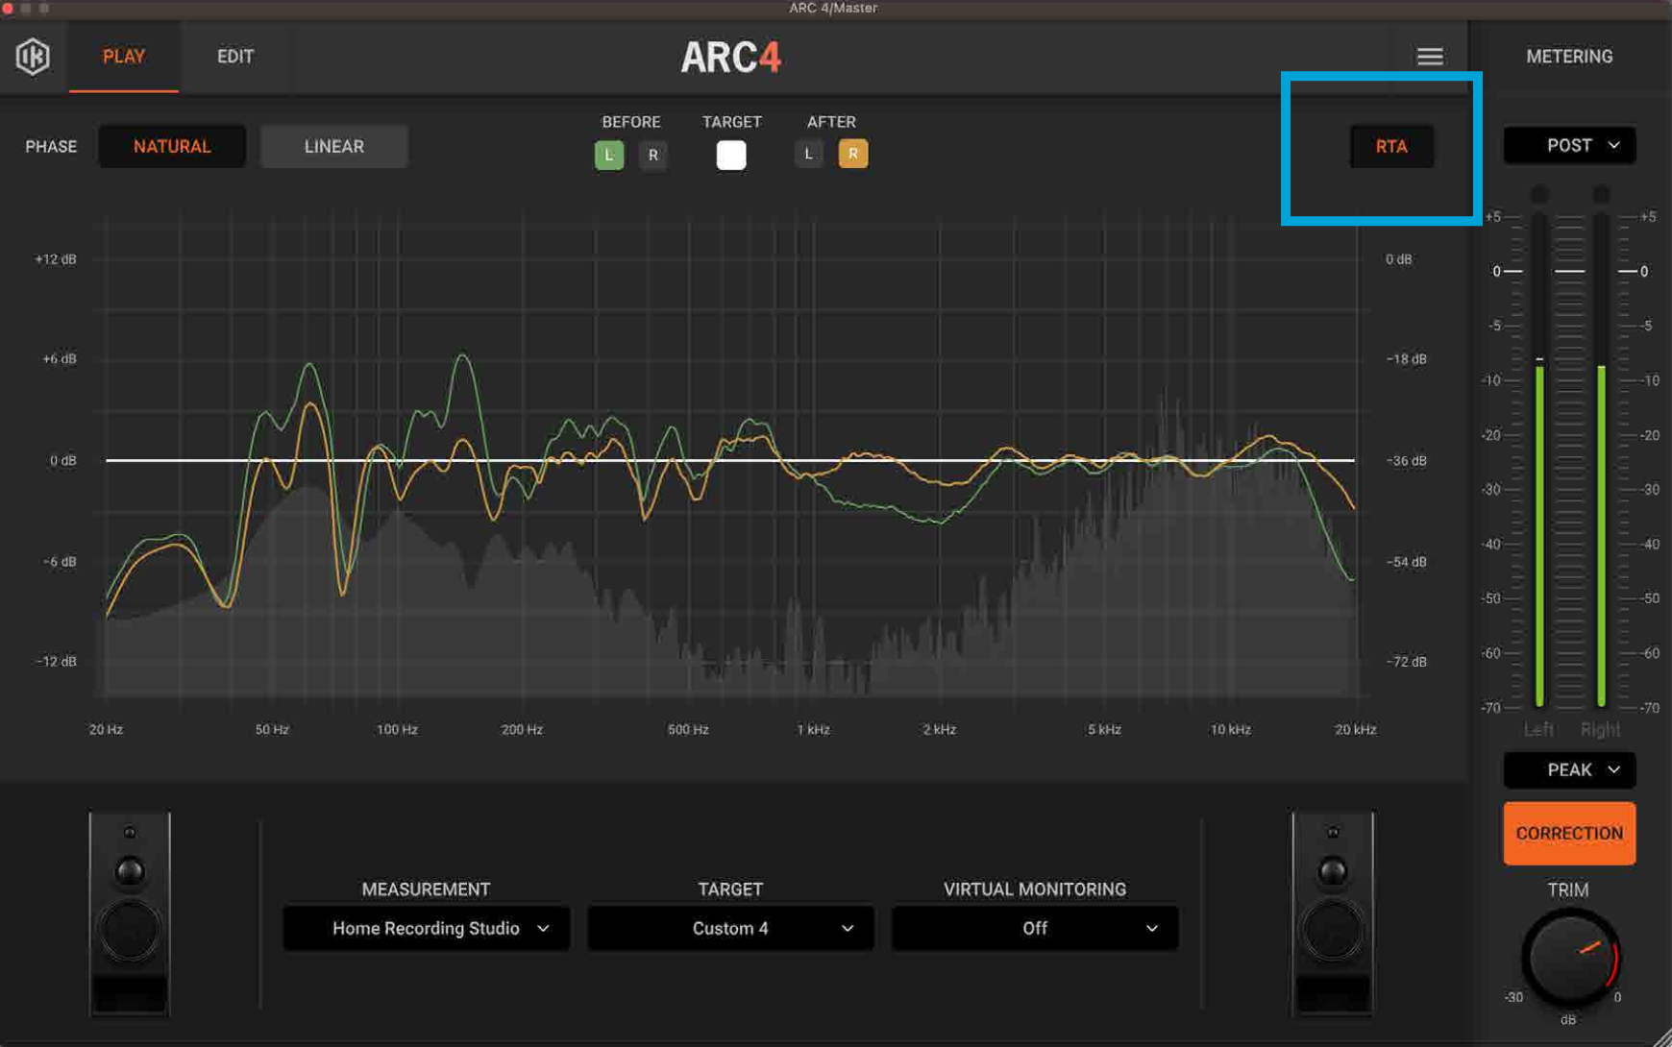Open the PEAK meter mode dropdown
The width and height of the screenshot is (1672, 1047).
tap(1569, 769)
